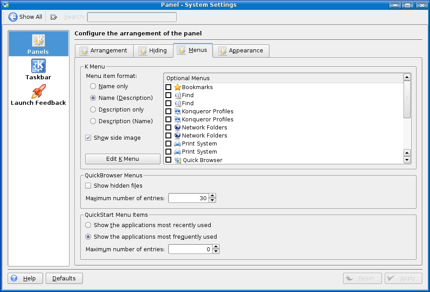Enable the Bookmarks optional menu checkbox
This screenshot has height=292, width=430.
[x=169, y=87]
